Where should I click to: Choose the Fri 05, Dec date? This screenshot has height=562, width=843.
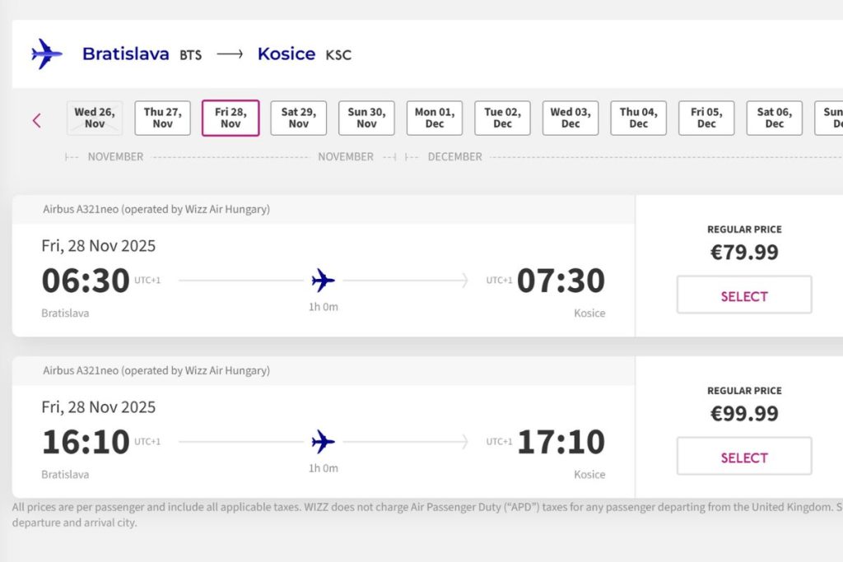(706, 118)
